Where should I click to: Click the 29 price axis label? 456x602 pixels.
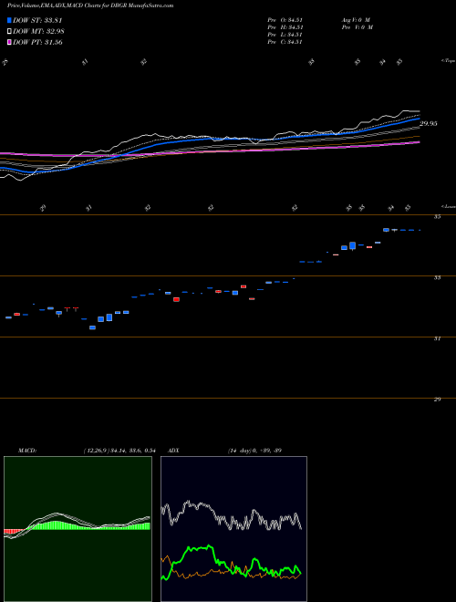pyautogui.click(x=437, y=400)
